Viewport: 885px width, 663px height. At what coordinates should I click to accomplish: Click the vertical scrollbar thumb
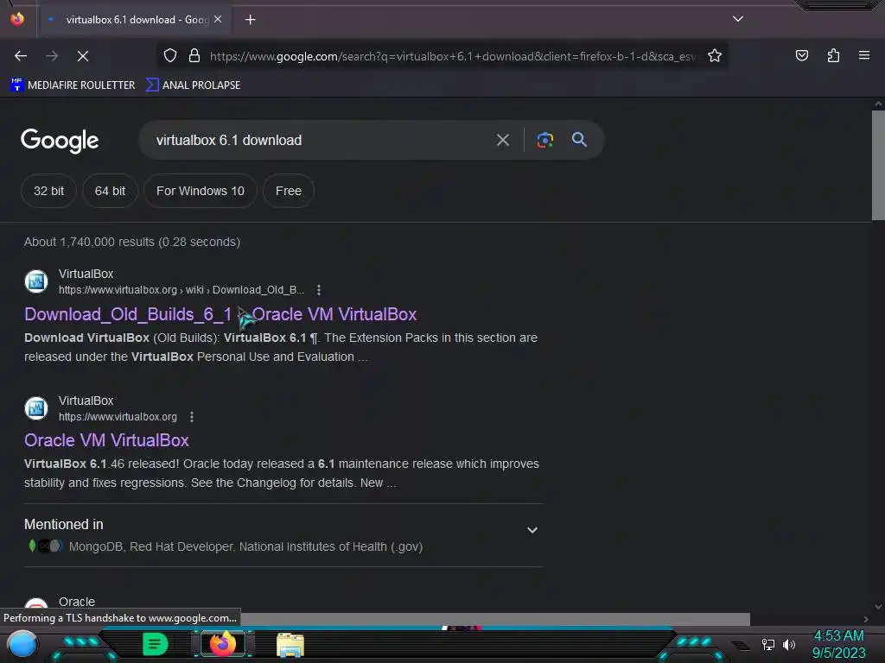click(878, 165)
